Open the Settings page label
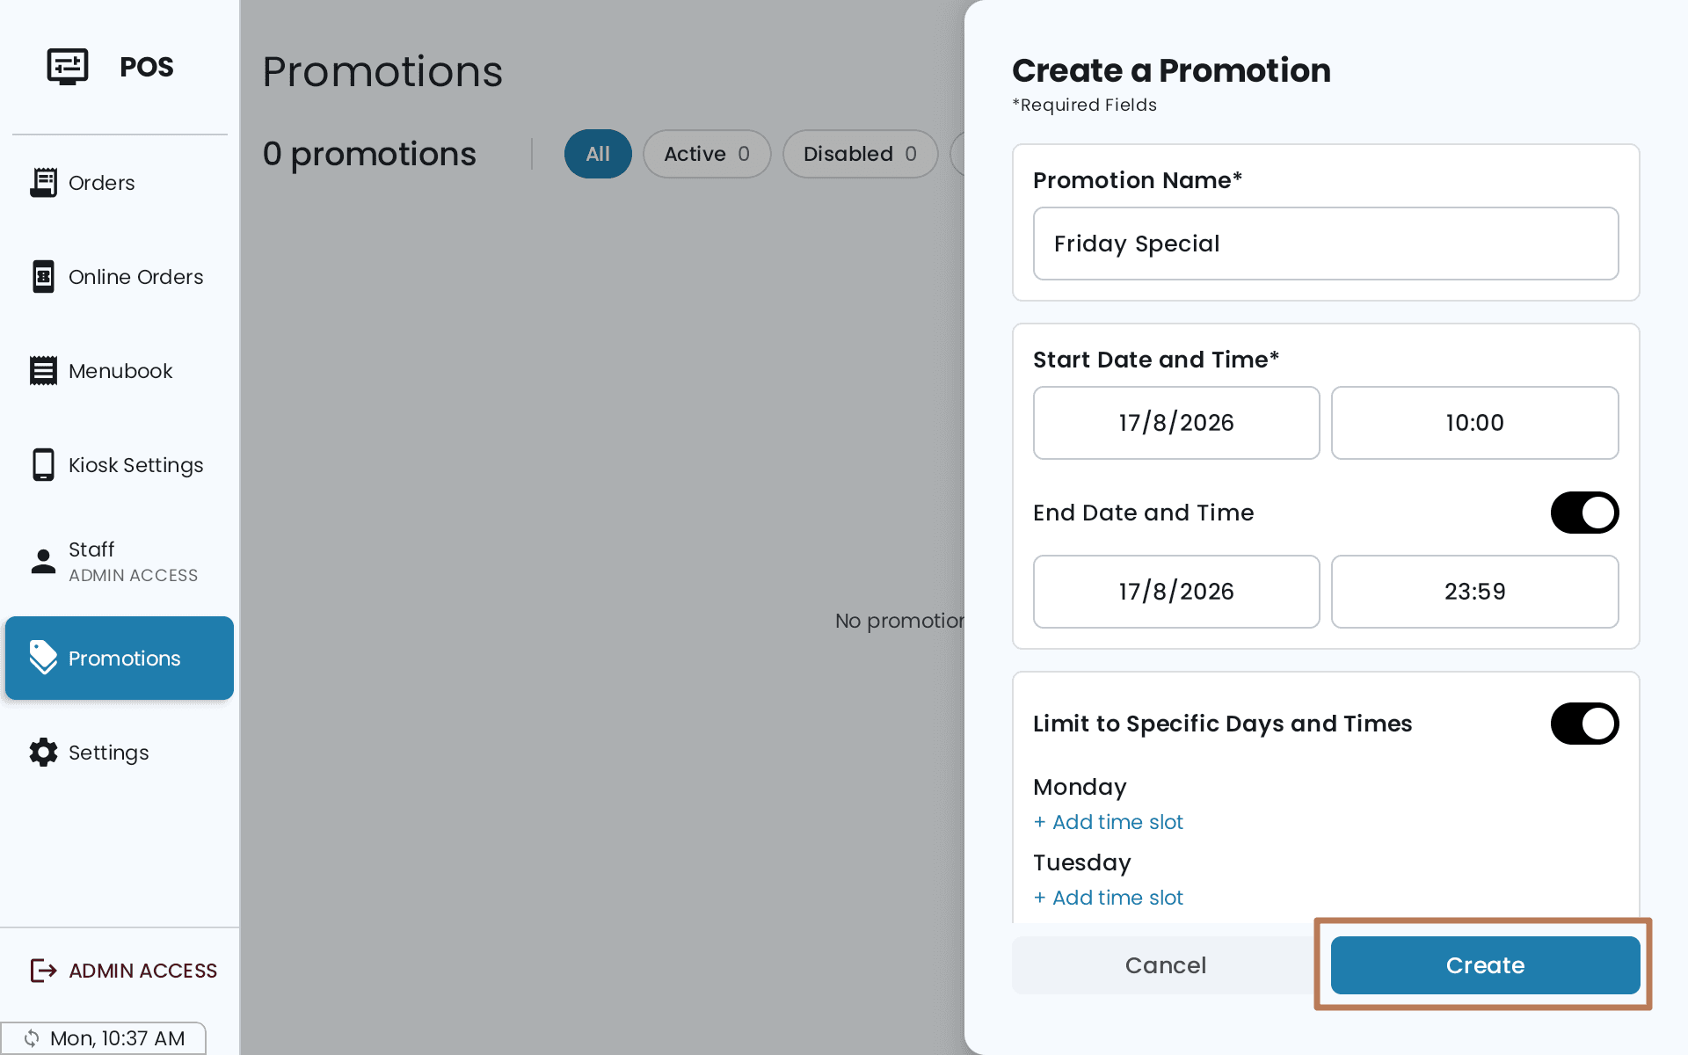This screenshot has height=1055, width=1688. pyautogui.click(x=108, y=753)
